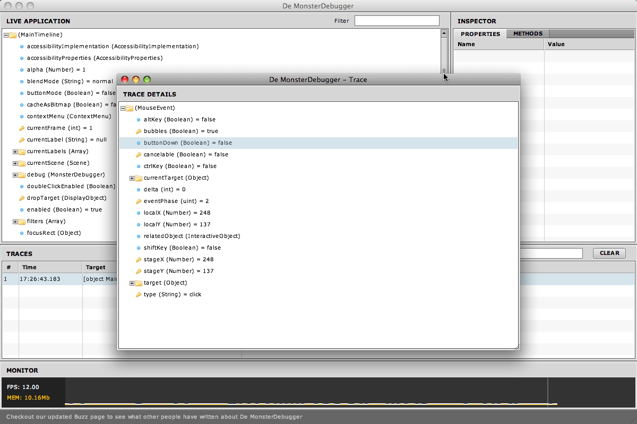The width and height of the screenshot is (637, 424).
Task: Click the blue dot icon beside ctrlKey
Action: coord(139,166)
